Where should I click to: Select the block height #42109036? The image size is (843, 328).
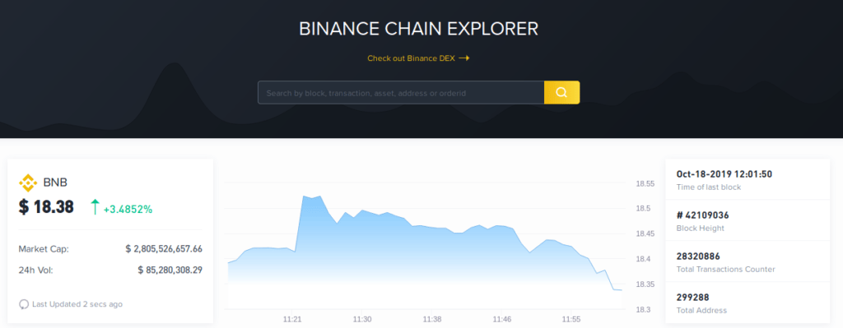(703, 215)
